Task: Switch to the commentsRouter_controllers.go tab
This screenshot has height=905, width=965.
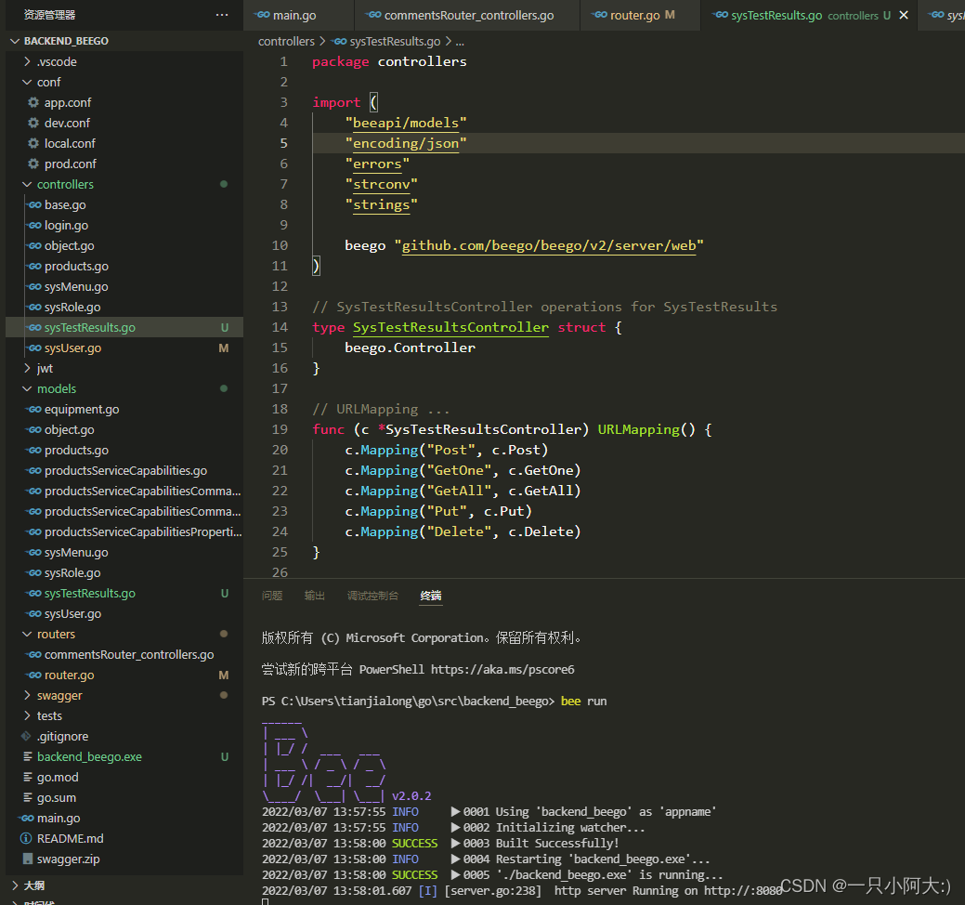Action: pos(459,15)
